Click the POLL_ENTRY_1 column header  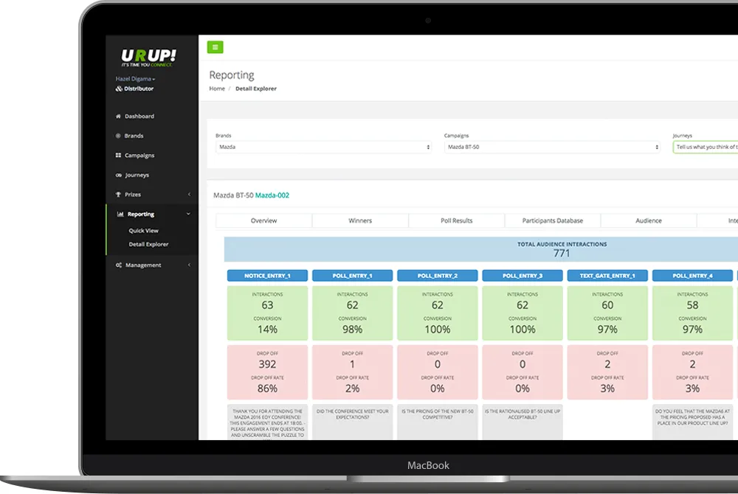tap(353, 276)
